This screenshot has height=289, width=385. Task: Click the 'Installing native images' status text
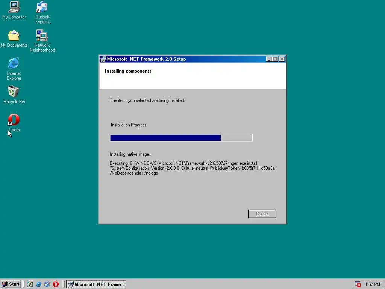click(130, 154)
